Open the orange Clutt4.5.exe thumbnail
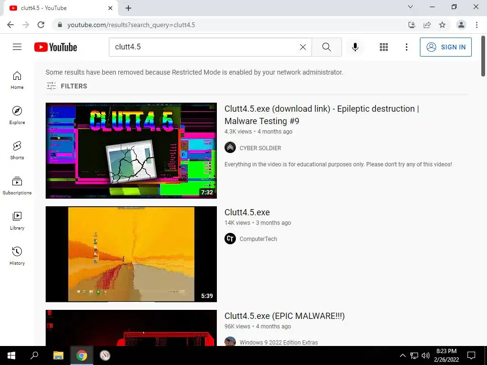 click(x=131, y=254)
